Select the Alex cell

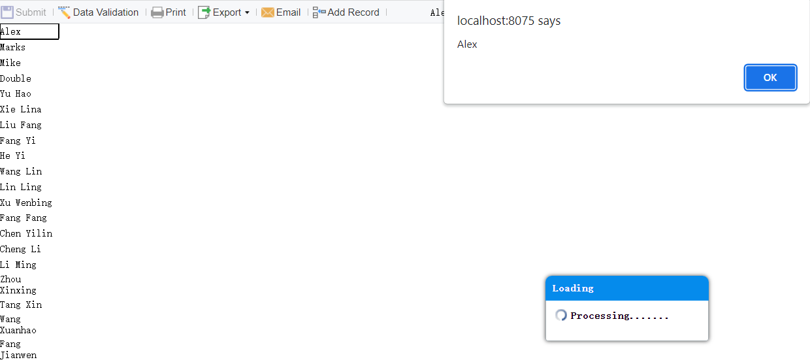[29, 31]
